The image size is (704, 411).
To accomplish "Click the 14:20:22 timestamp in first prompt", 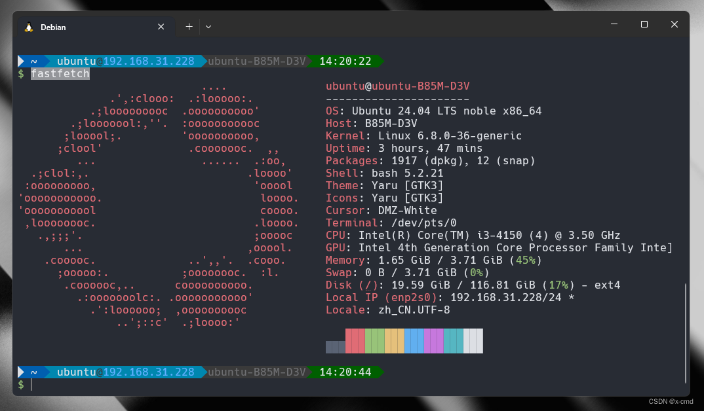I will point(345,61).
